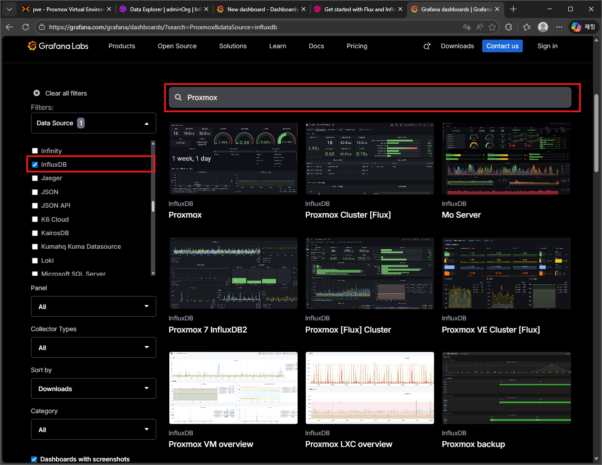Image resolution: width=602 pixels, height=465 pixels.
Task: Close the Get started with Flux tab
Action: 400,9
